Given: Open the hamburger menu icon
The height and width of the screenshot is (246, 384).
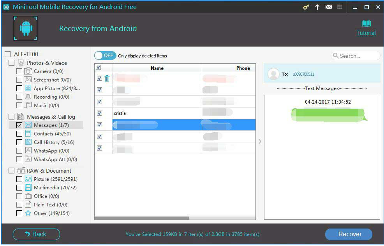Looking at the screenshot, I should click(x=340, y=7).
